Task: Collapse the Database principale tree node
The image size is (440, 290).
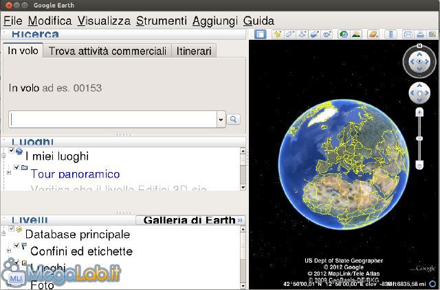Action: click(3, 234)
